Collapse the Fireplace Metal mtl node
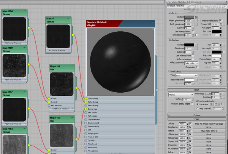The image size is (228, 154). (153, 22)
